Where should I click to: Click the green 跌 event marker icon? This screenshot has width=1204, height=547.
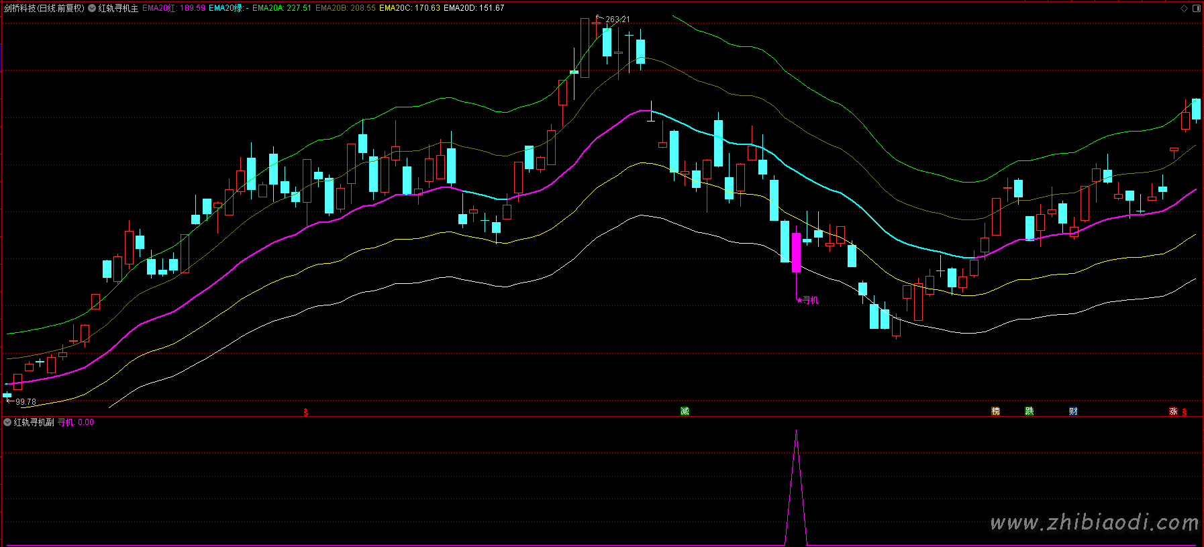1029,411
